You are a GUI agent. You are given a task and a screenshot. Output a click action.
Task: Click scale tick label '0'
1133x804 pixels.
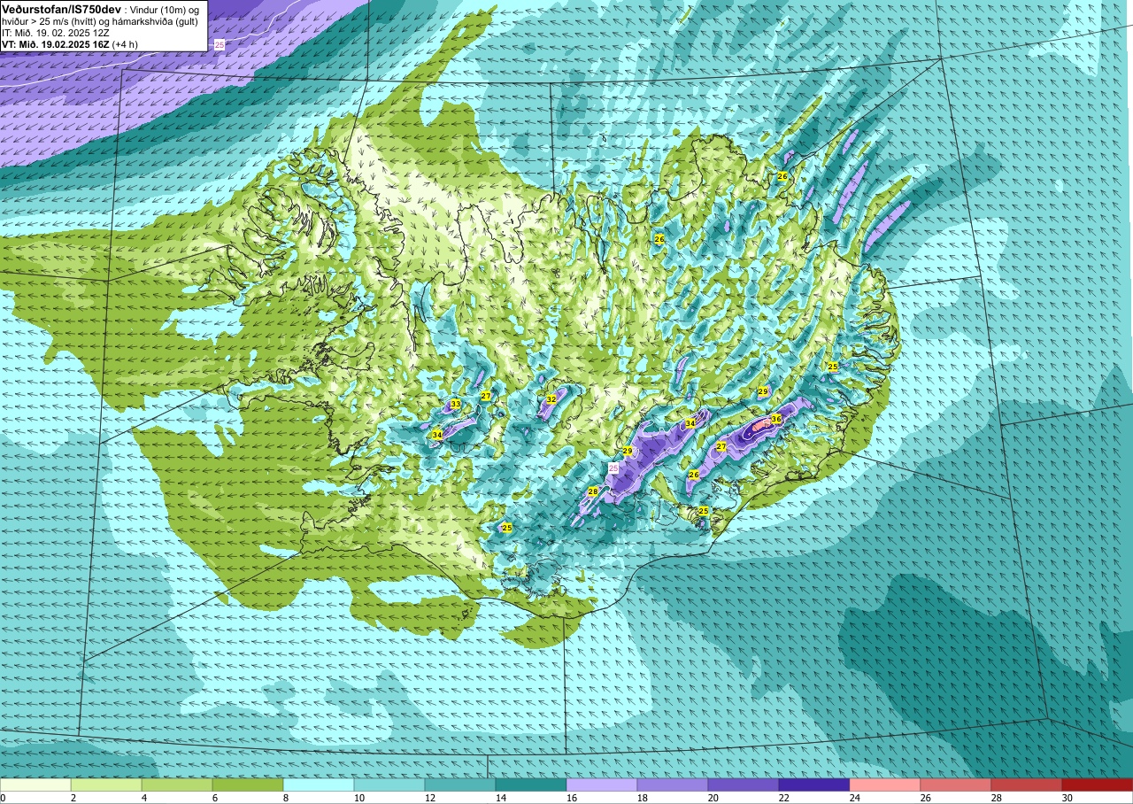(3, 798)
